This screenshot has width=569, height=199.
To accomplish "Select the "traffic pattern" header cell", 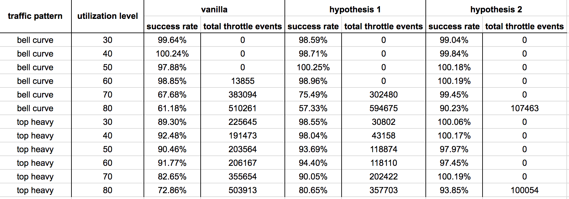I will click(35, 16).
